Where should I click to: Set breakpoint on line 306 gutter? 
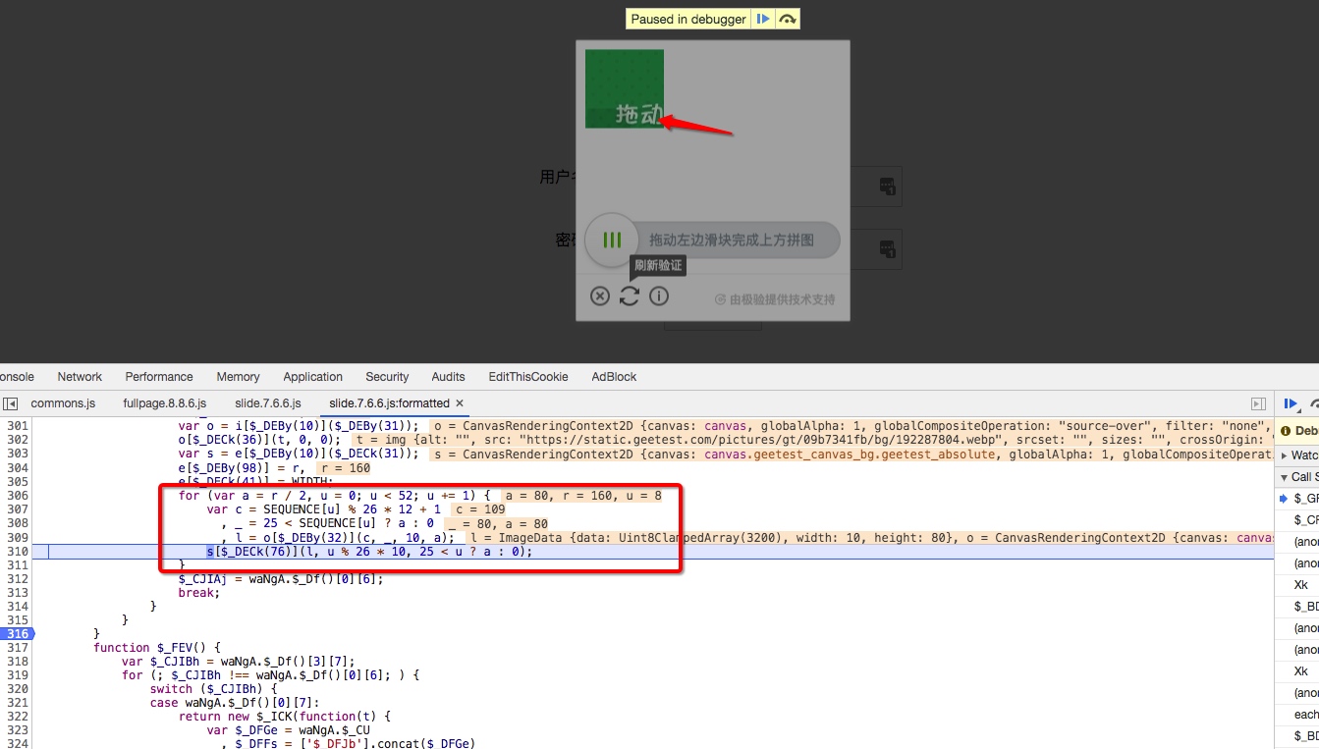[x=17, y=496]
